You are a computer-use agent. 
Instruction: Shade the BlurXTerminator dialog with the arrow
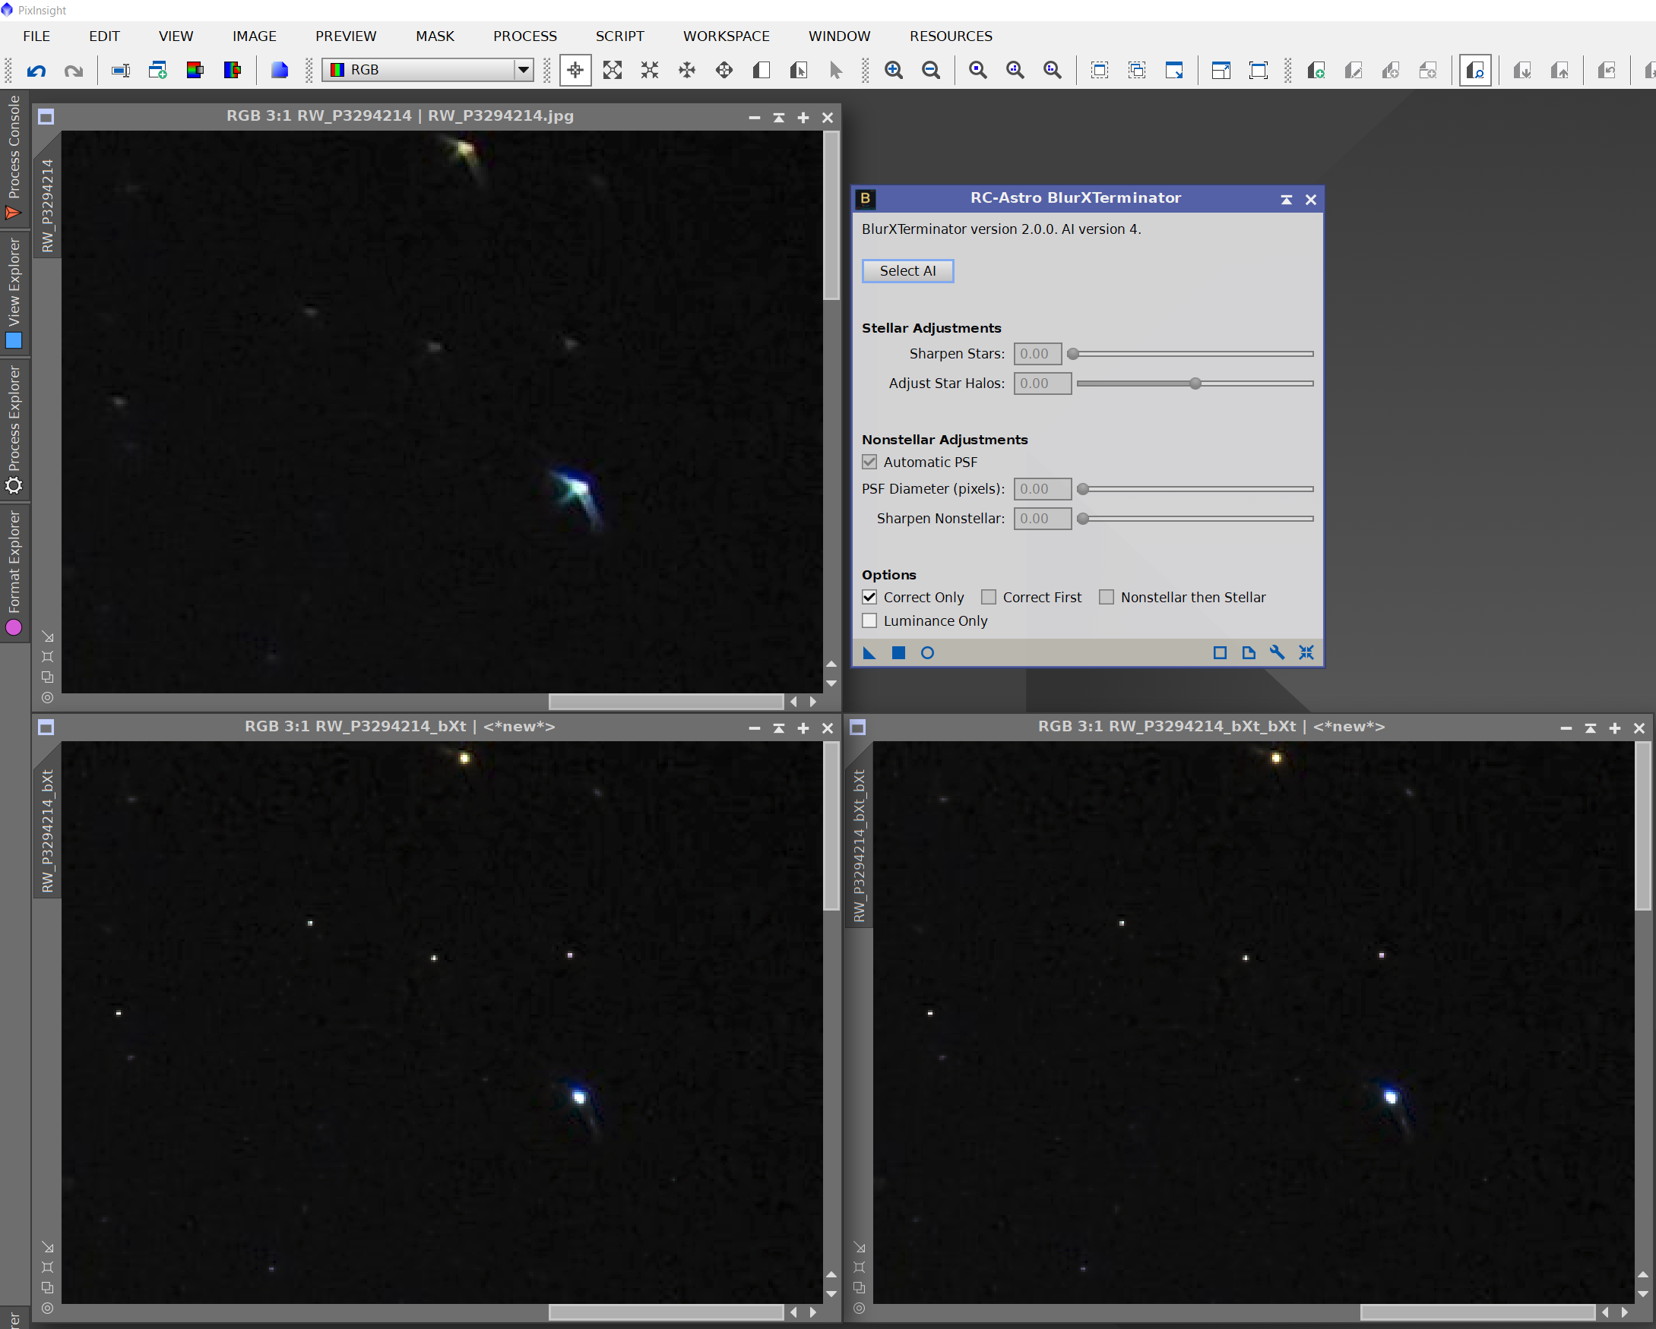click(x=1286, y=200)
